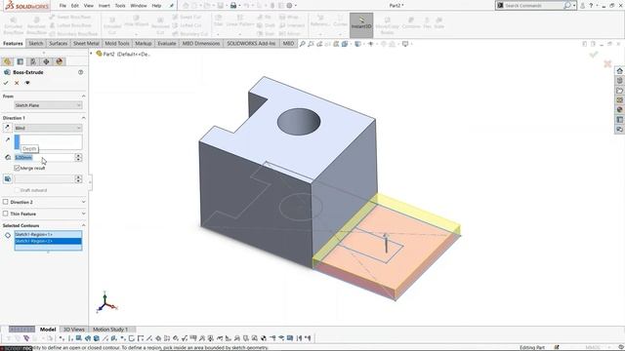625x351 pixels.
Task: Click the Search Commands box
Action: coord(533,6)
